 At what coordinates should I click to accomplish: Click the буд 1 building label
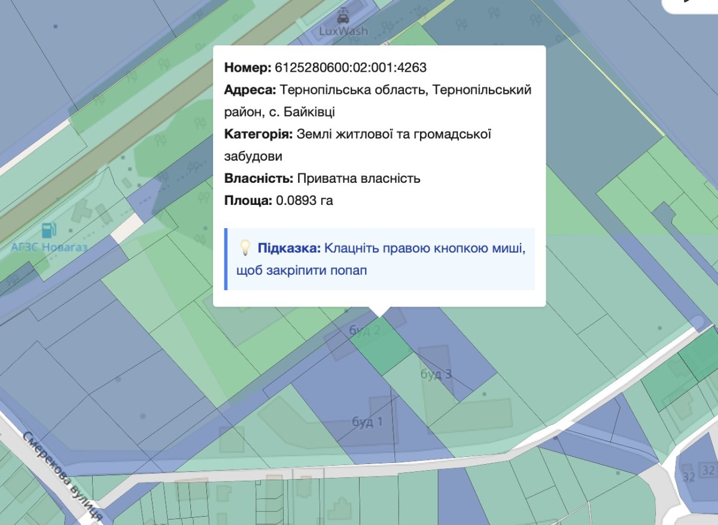[367, 422]
